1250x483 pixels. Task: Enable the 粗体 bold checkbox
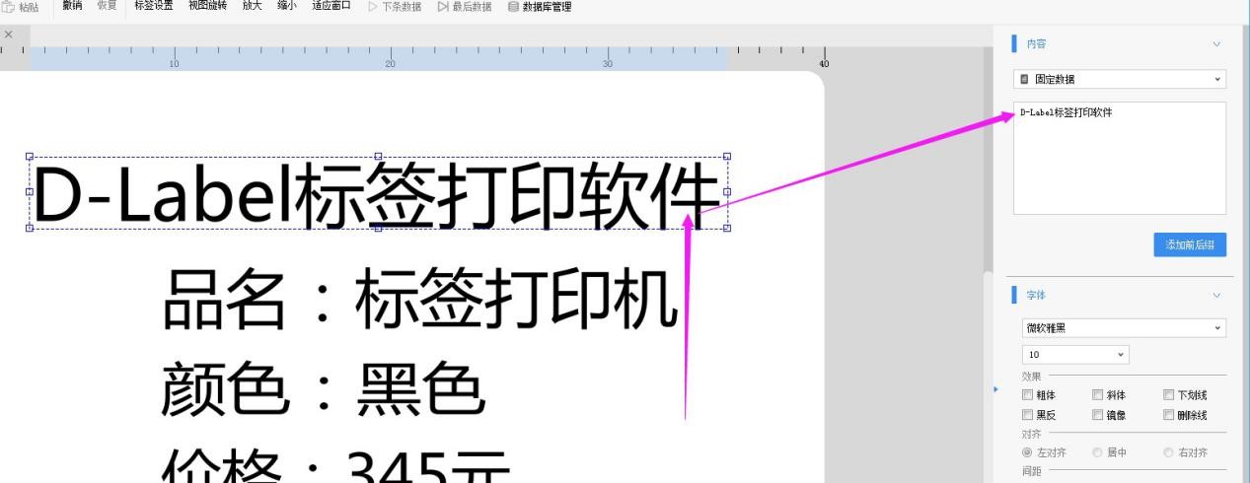1027,395
